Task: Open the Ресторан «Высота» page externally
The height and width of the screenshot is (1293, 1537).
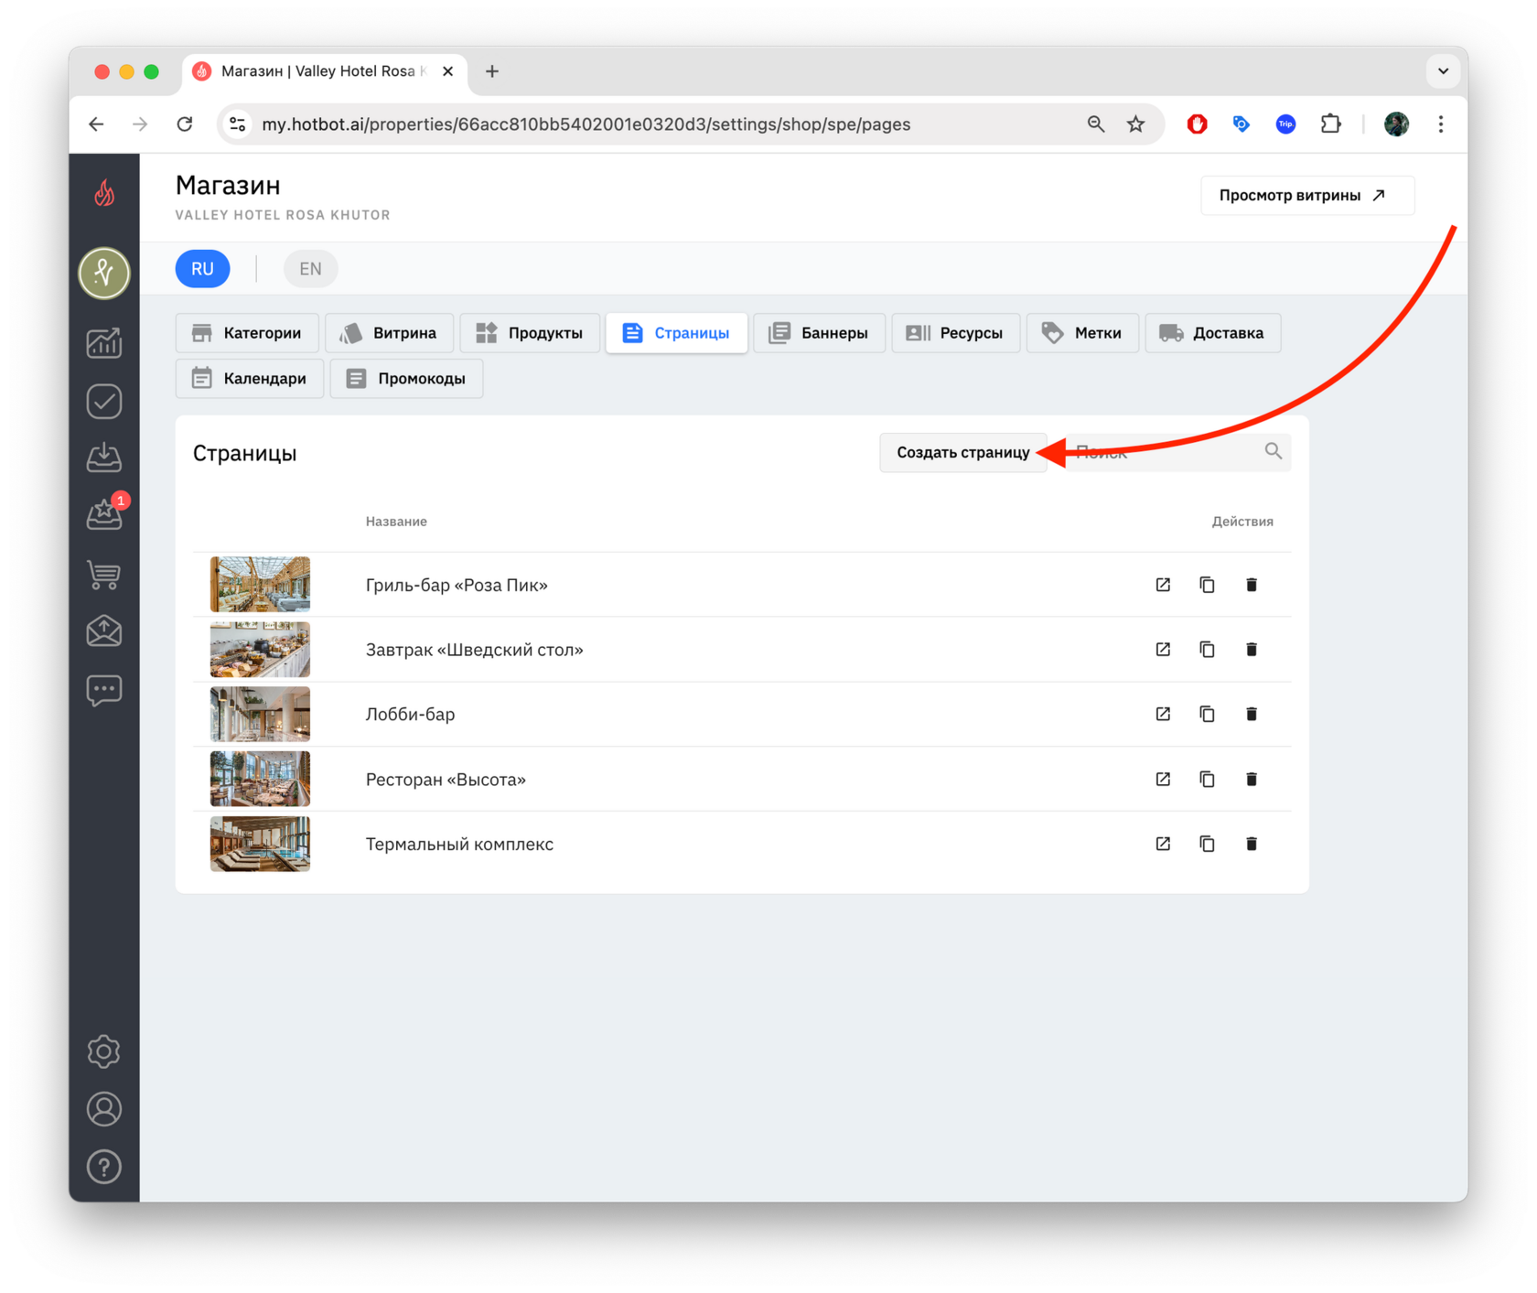Action: [x=1163, y=779]
